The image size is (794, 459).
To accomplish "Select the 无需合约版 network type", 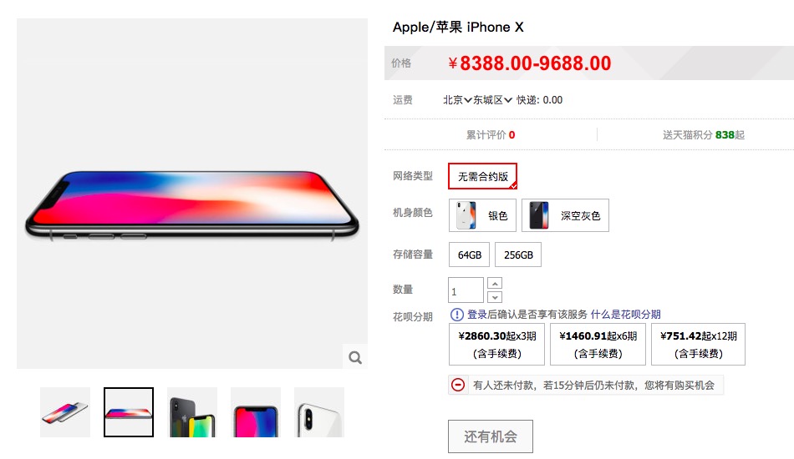I will coord(482,176).
